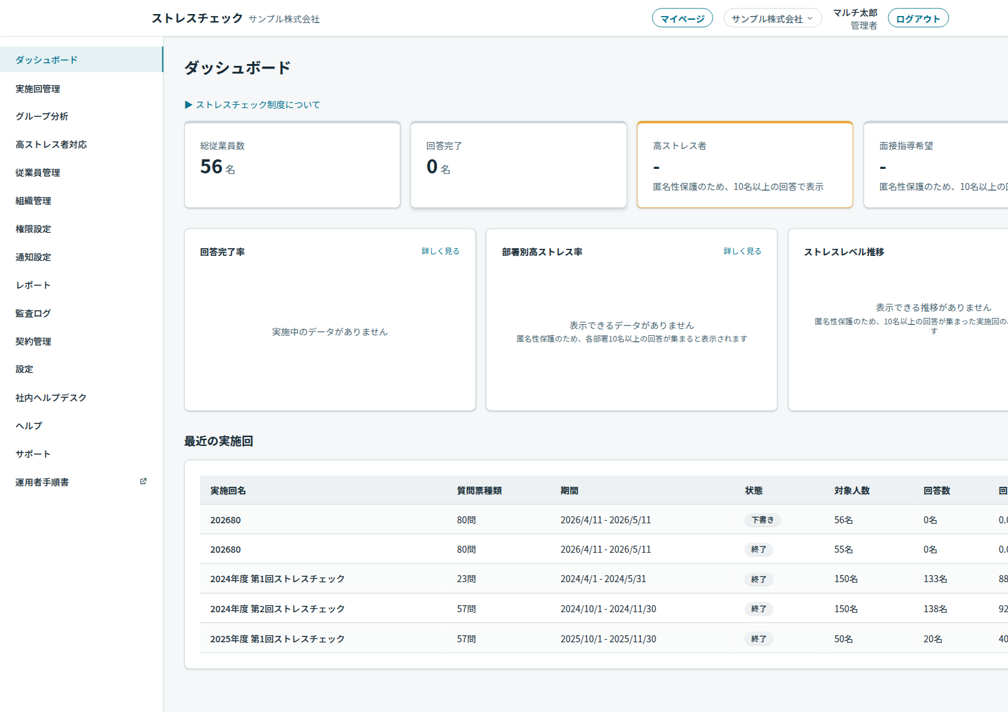Click the 下書き status badge

pos(762,520)
